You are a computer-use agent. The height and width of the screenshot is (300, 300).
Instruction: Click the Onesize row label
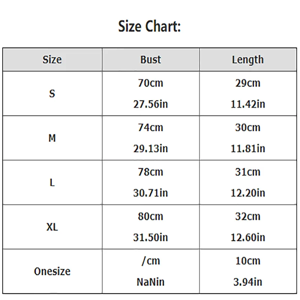tap(52, 271)
